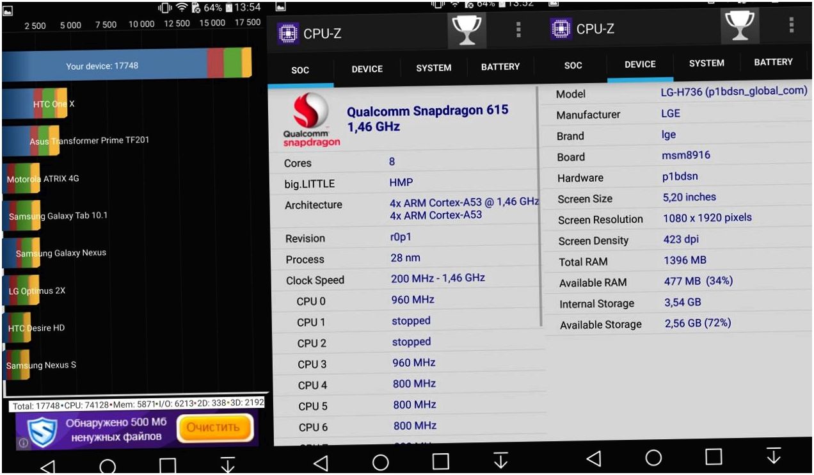Click the Revision value 'r0p1'

coord(400,237)
